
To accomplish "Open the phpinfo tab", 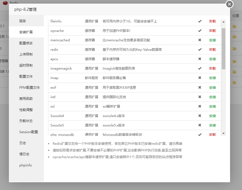I will click(26, 165).
